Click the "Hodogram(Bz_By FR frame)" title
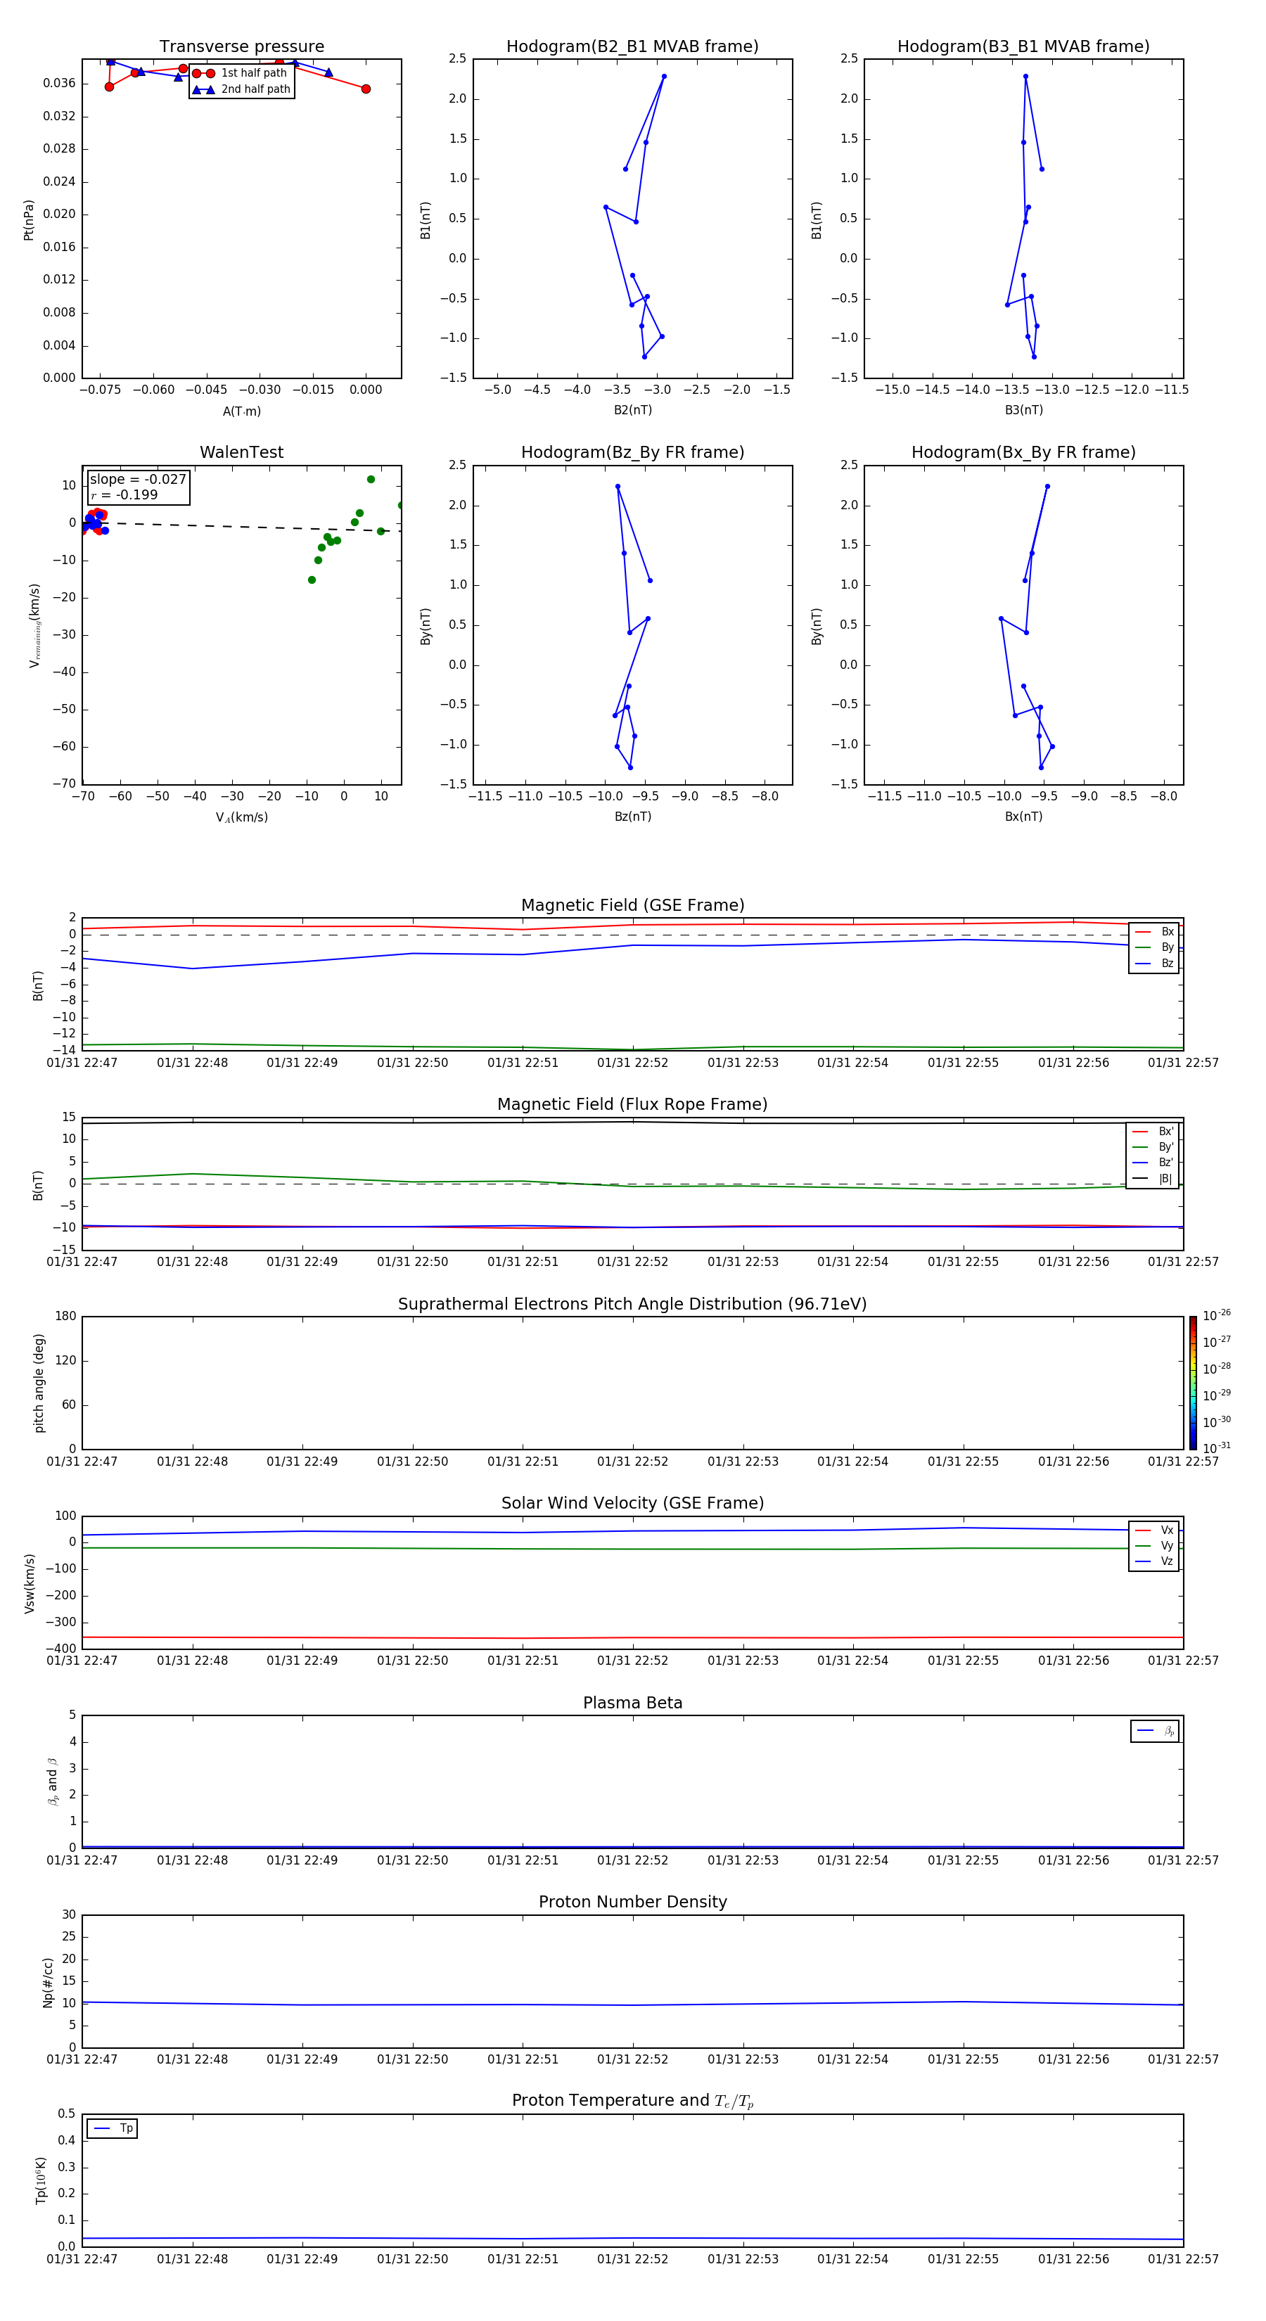 pos(632,452)
